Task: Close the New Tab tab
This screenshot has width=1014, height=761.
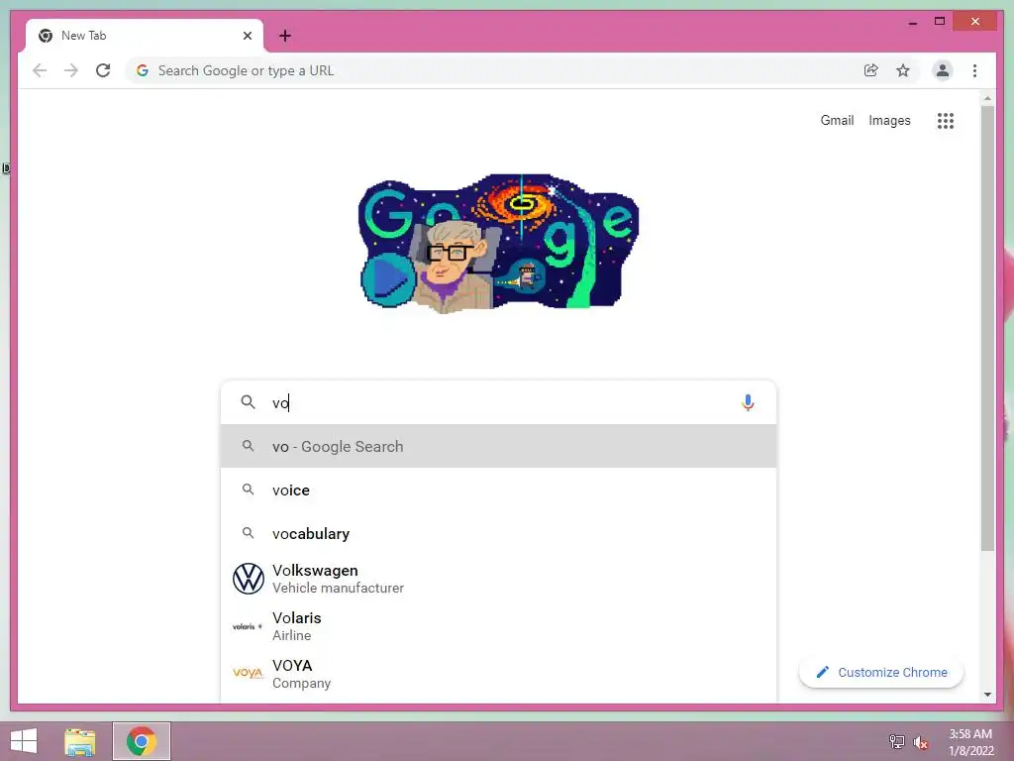Action: tap(247, 36)
